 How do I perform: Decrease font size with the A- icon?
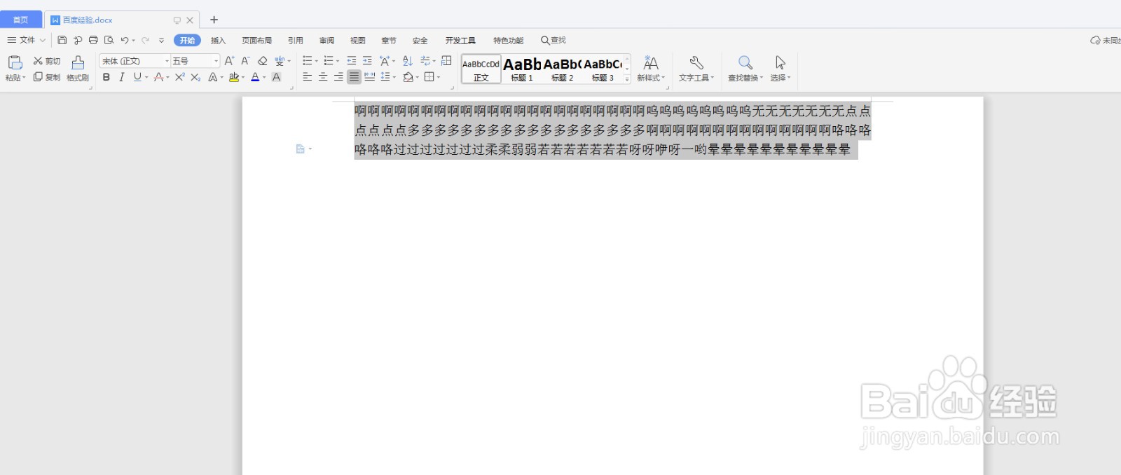(x=245, y=61)
